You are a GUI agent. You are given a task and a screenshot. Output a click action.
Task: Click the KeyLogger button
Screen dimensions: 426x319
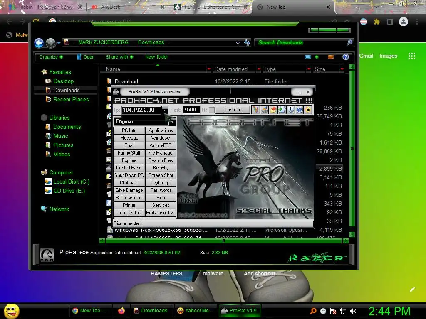tap(161, 183)
